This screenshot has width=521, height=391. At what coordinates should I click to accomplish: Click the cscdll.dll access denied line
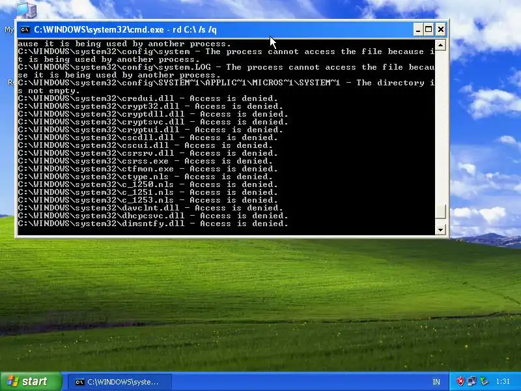coord(148,138)
